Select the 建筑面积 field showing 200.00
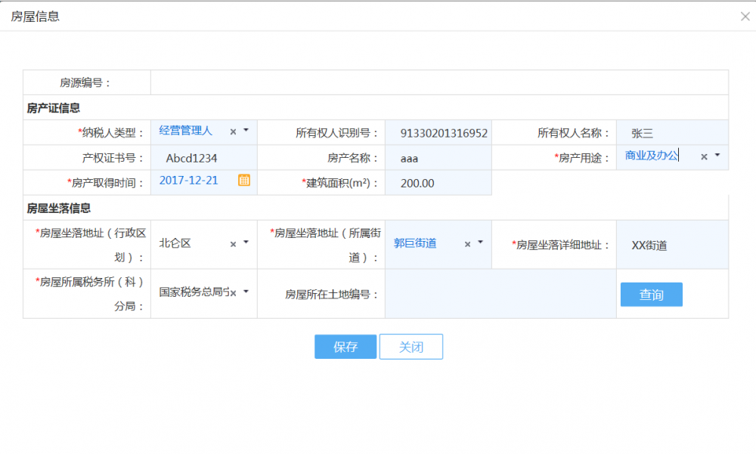 coord(438,183)
